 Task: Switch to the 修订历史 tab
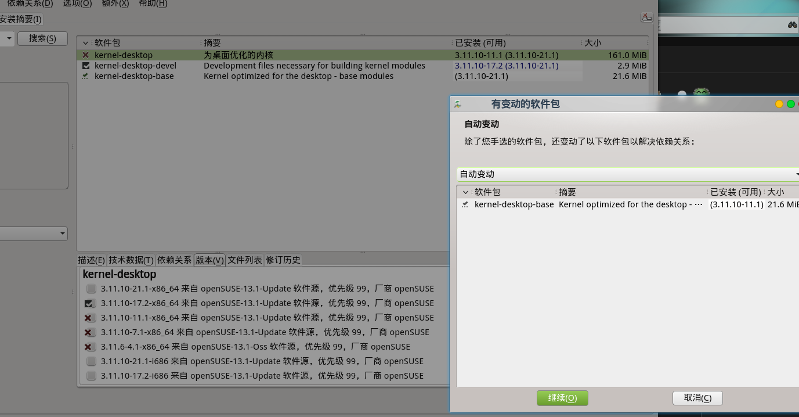tap(283, 260)
